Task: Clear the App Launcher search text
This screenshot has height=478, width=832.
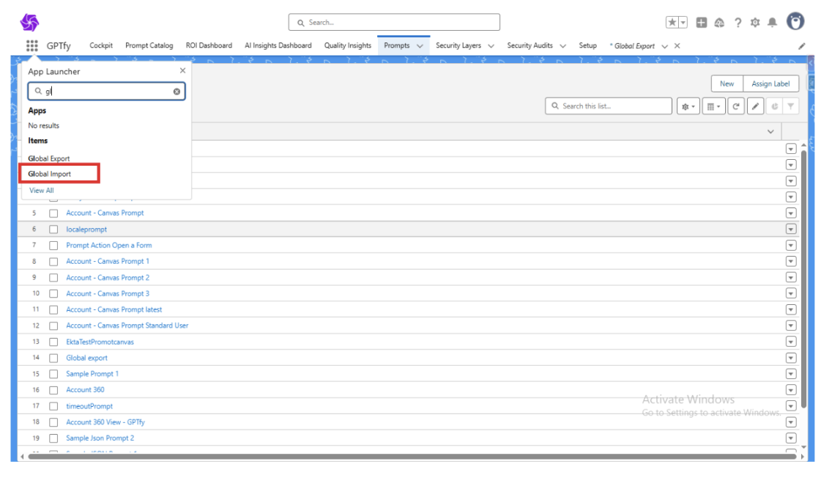Action: point(177,92)
